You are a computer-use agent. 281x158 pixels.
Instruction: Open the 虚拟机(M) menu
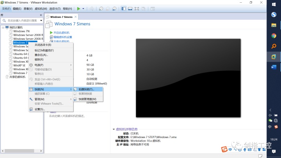[x=41, y=9]
